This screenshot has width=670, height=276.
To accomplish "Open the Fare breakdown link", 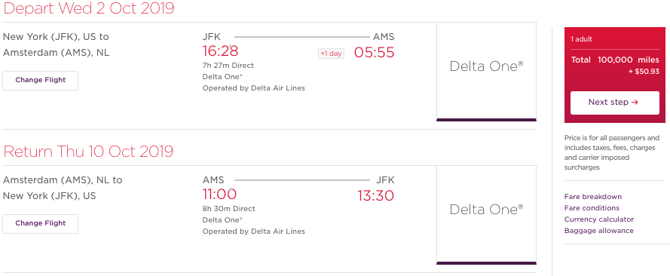I will pyautogui.click(x=592, y=197).
